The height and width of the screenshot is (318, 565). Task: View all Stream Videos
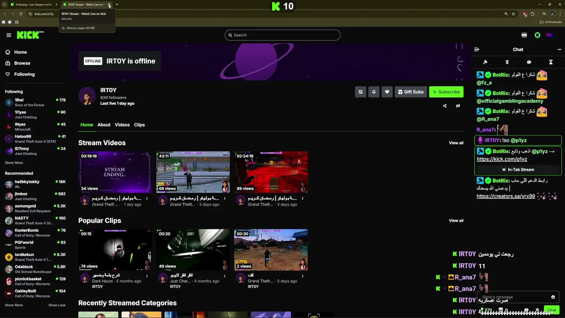tap(456, 143)
